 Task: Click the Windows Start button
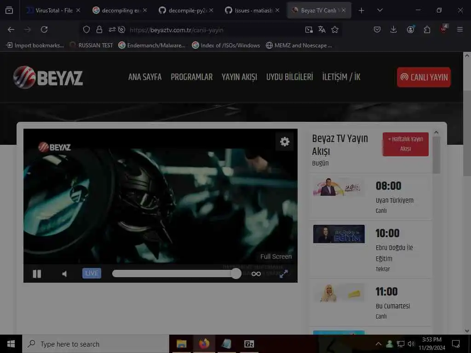[11, 344]
